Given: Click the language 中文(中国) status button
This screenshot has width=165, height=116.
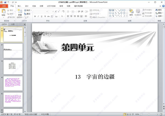Looking at the screenshot, I should [45, 114].
